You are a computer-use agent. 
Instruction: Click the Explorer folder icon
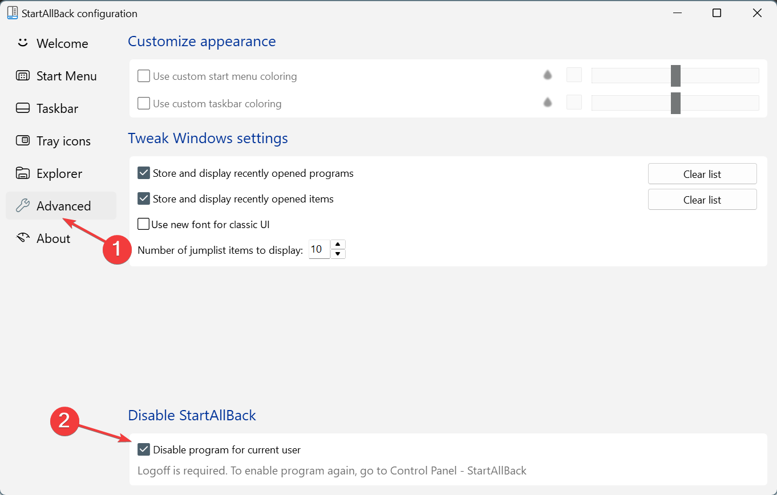click(23, 173)
